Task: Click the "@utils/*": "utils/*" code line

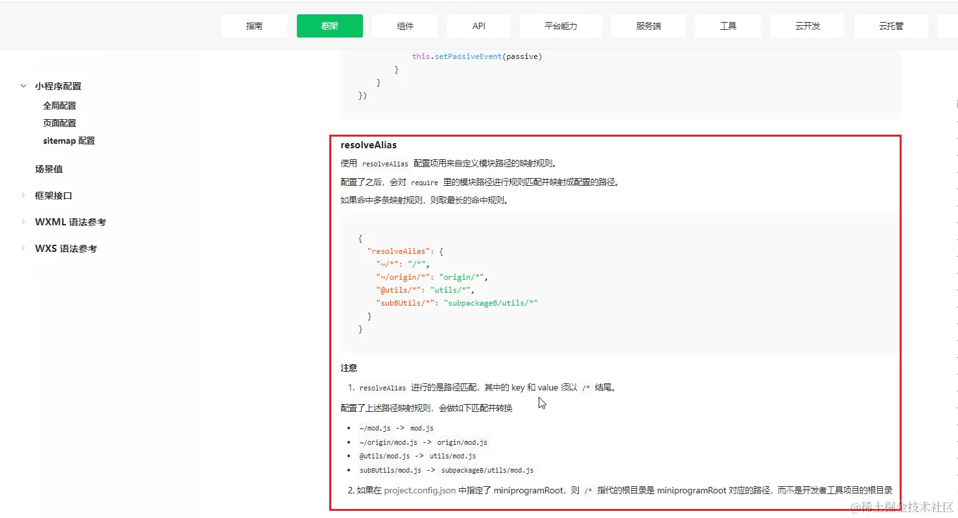Action: pyautogui.click(x=425, y=290)
